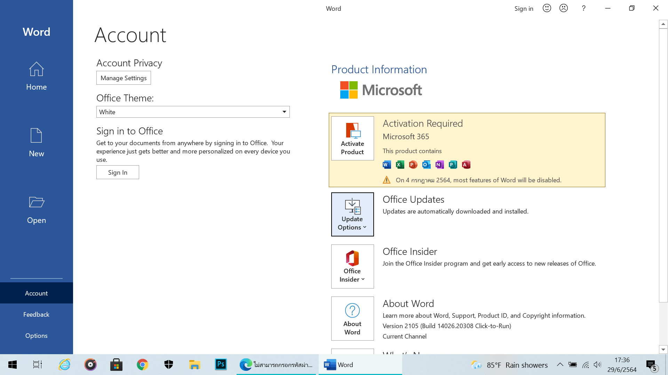Screen dimensions: 668x375
Task: Click the Manage Settings button
Action: click(124, 78)
